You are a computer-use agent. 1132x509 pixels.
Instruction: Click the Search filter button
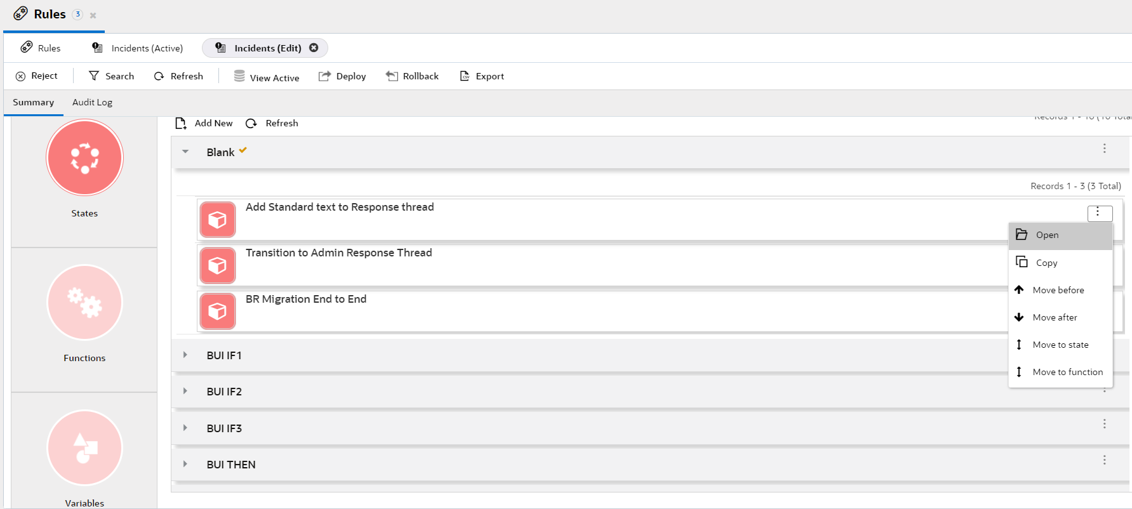112,76
